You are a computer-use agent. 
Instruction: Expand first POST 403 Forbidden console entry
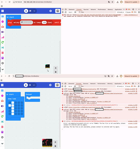(x=64, y=91)
